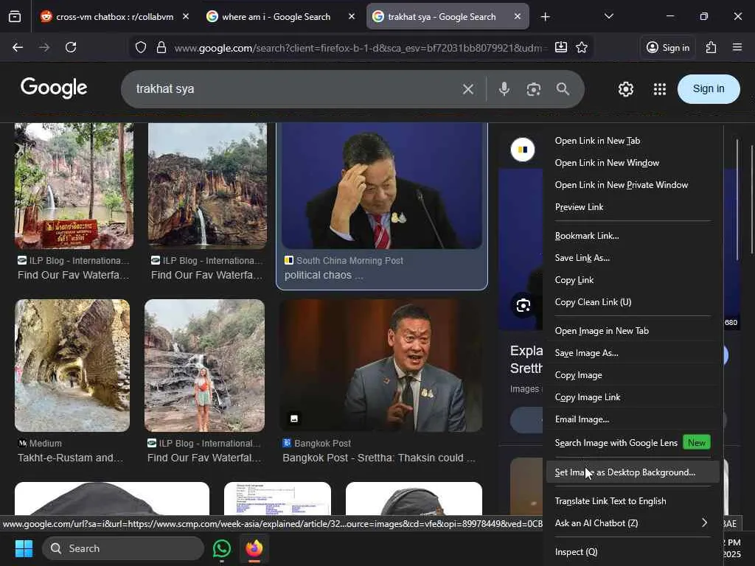755x566 pixels.
Task: Close the where am i tab
Action: 352,16
